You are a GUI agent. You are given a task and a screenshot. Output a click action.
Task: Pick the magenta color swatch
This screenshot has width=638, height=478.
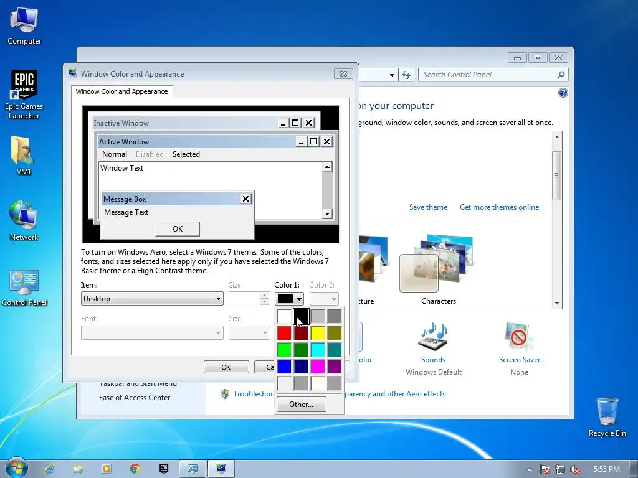(318, 367)
